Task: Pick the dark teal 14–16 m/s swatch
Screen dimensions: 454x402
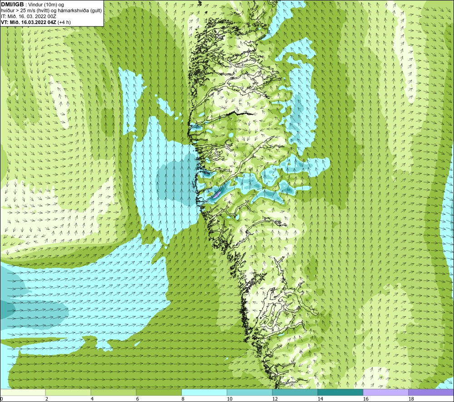Action: point(340,392)
